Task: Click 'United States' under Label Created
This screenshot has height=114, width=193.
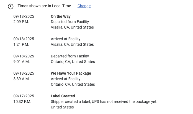Action: (62, 107)
